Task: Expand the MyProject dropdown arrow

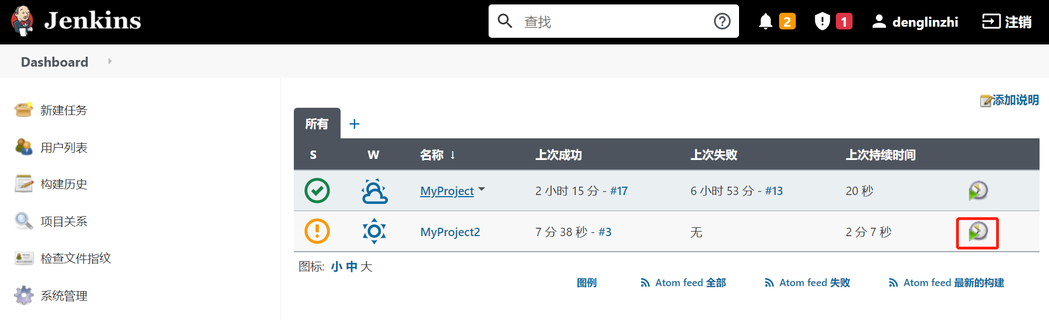Action: [x=481, y=189]
